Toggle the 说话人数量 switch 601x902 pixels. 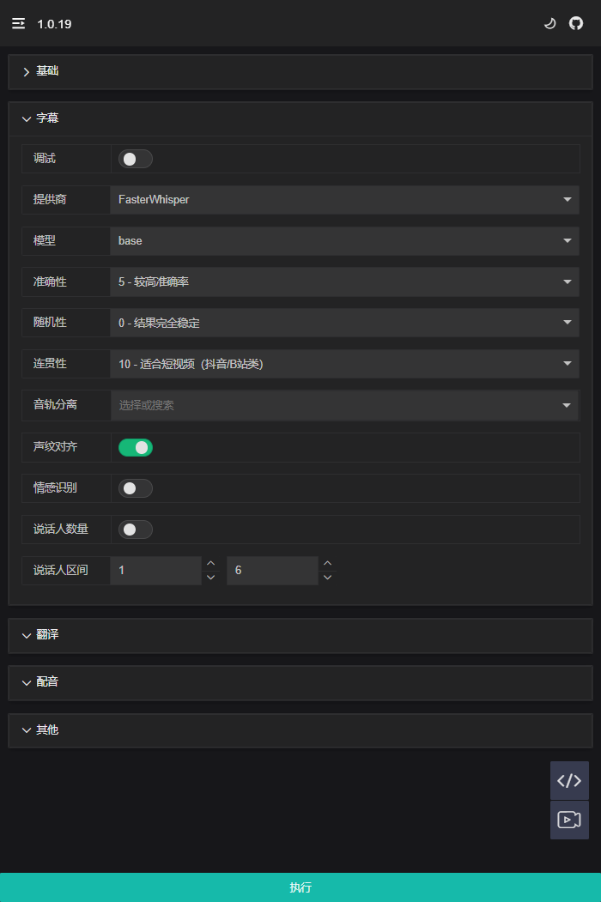[x=136, y=530]
